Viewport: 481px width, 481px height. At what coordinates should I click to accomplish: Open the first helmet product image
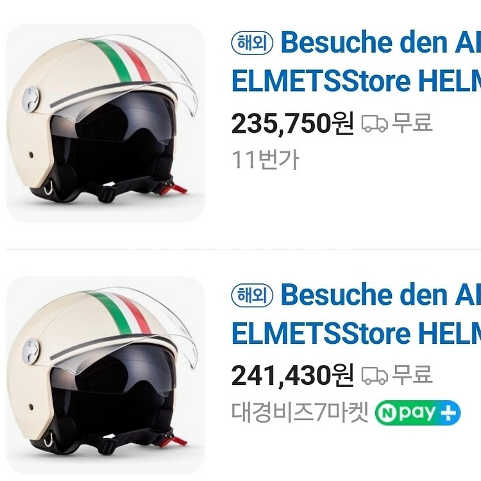click(105, 123)
